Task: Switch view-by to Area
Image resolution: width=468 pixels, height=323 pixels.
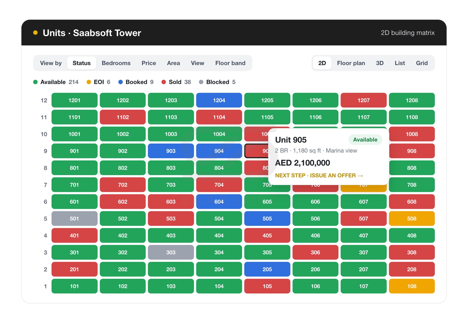Action: [x=173, y=63]
